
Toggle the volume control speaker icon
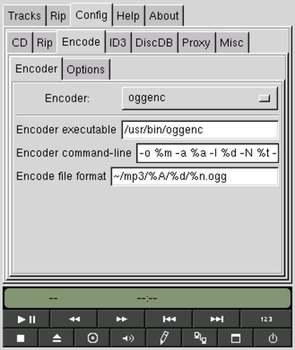pyautogui.click(x=128, y=338)
